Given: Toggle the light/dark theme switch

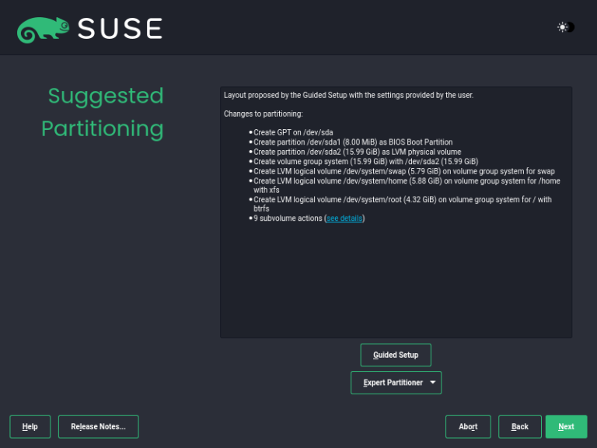Looking at the screenshot, I should (566, 27).
